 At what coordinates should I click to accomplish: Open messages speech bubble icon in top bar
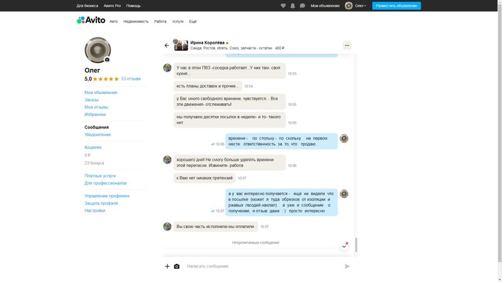coord(302,6)
